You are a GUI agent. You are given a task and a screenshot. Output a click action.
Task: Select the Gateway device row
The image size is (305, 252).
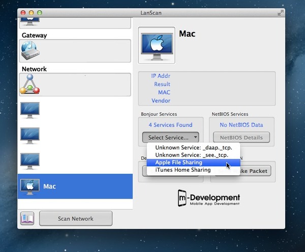pos(75,51)
